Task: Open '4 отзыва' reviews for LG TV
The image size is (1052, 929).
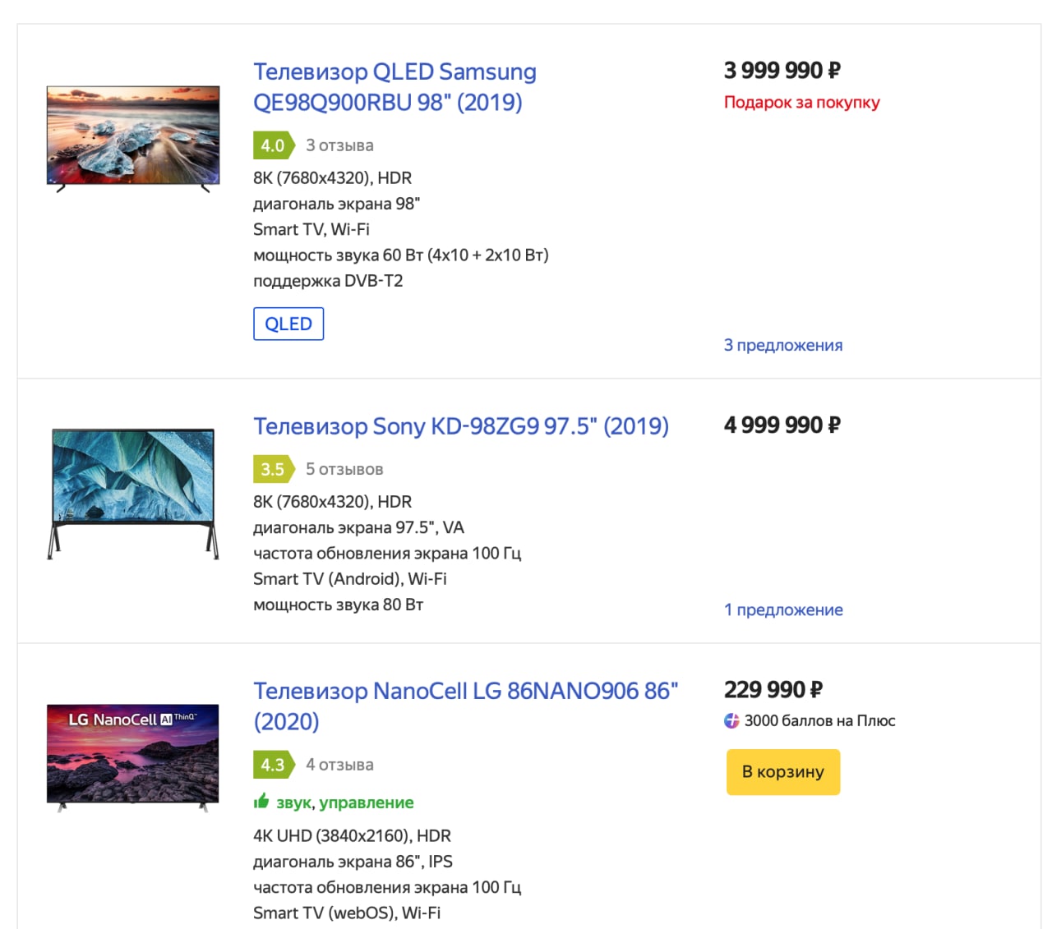Action: click(339, 765)
